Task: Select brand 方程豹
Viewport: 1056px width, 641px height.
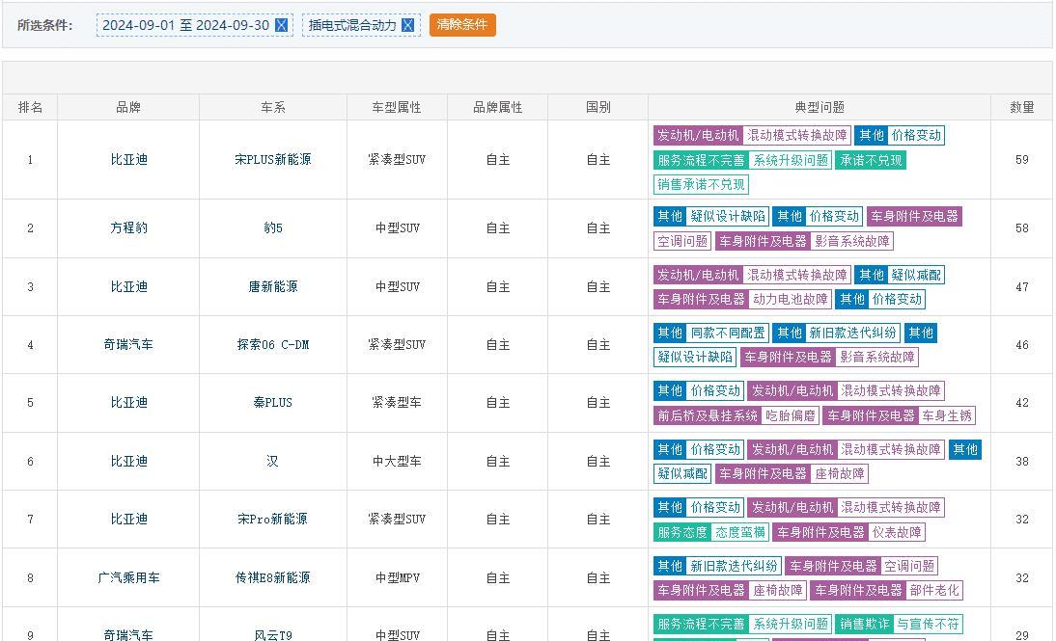Action: tap(128, 228)
